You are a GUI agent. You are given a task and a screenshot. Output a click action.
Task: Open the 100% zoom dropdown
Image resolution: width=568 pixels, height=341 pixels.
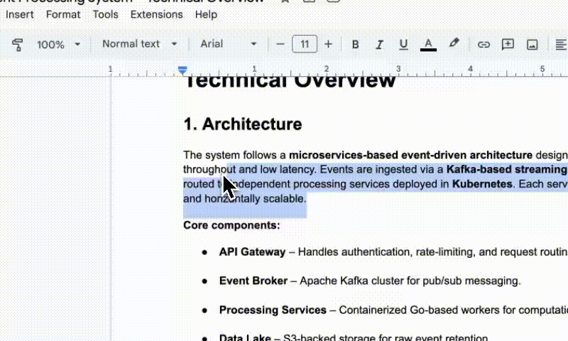[58, 44]
